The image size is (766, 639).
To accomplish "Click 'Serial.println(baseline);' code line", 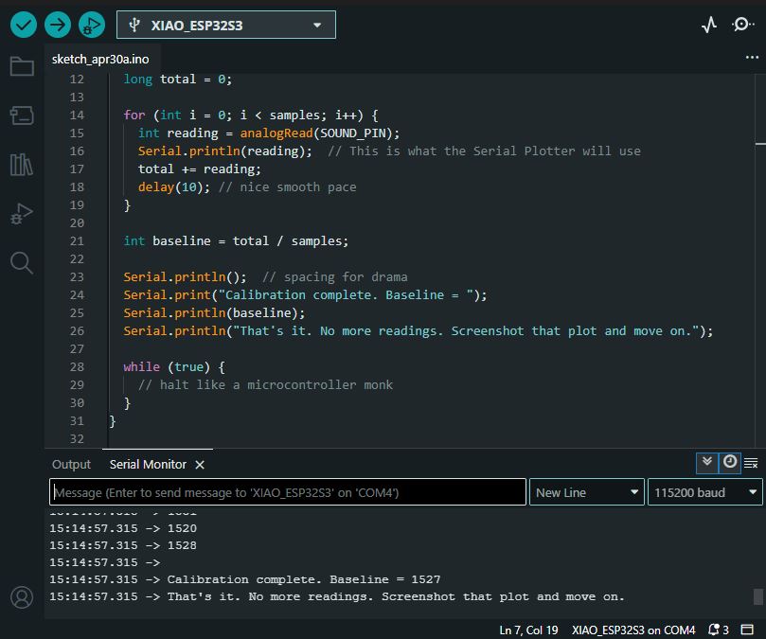I will click(x=214, y=312).
